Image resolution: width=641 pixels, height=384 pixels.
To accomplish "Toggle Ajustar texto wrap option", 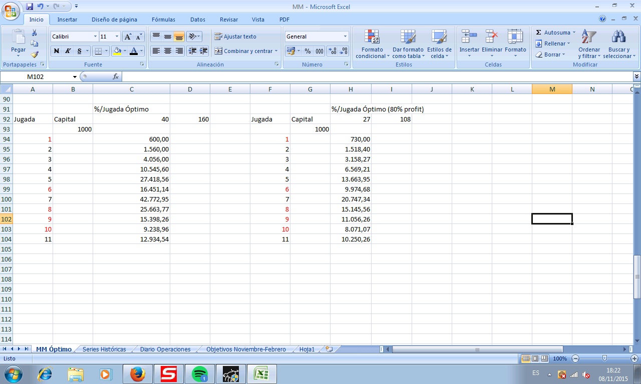I will pos(235,36).
